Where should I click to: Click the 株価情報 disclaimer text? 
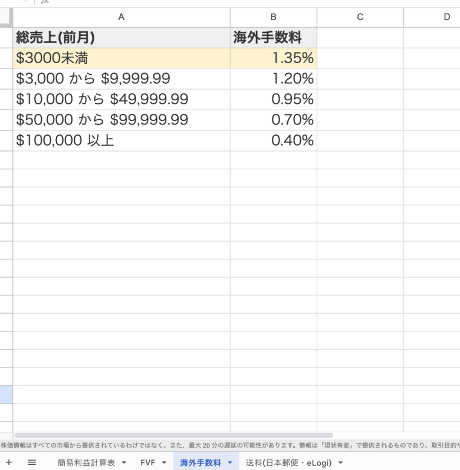pyautogui.click(x=230, y=445)
